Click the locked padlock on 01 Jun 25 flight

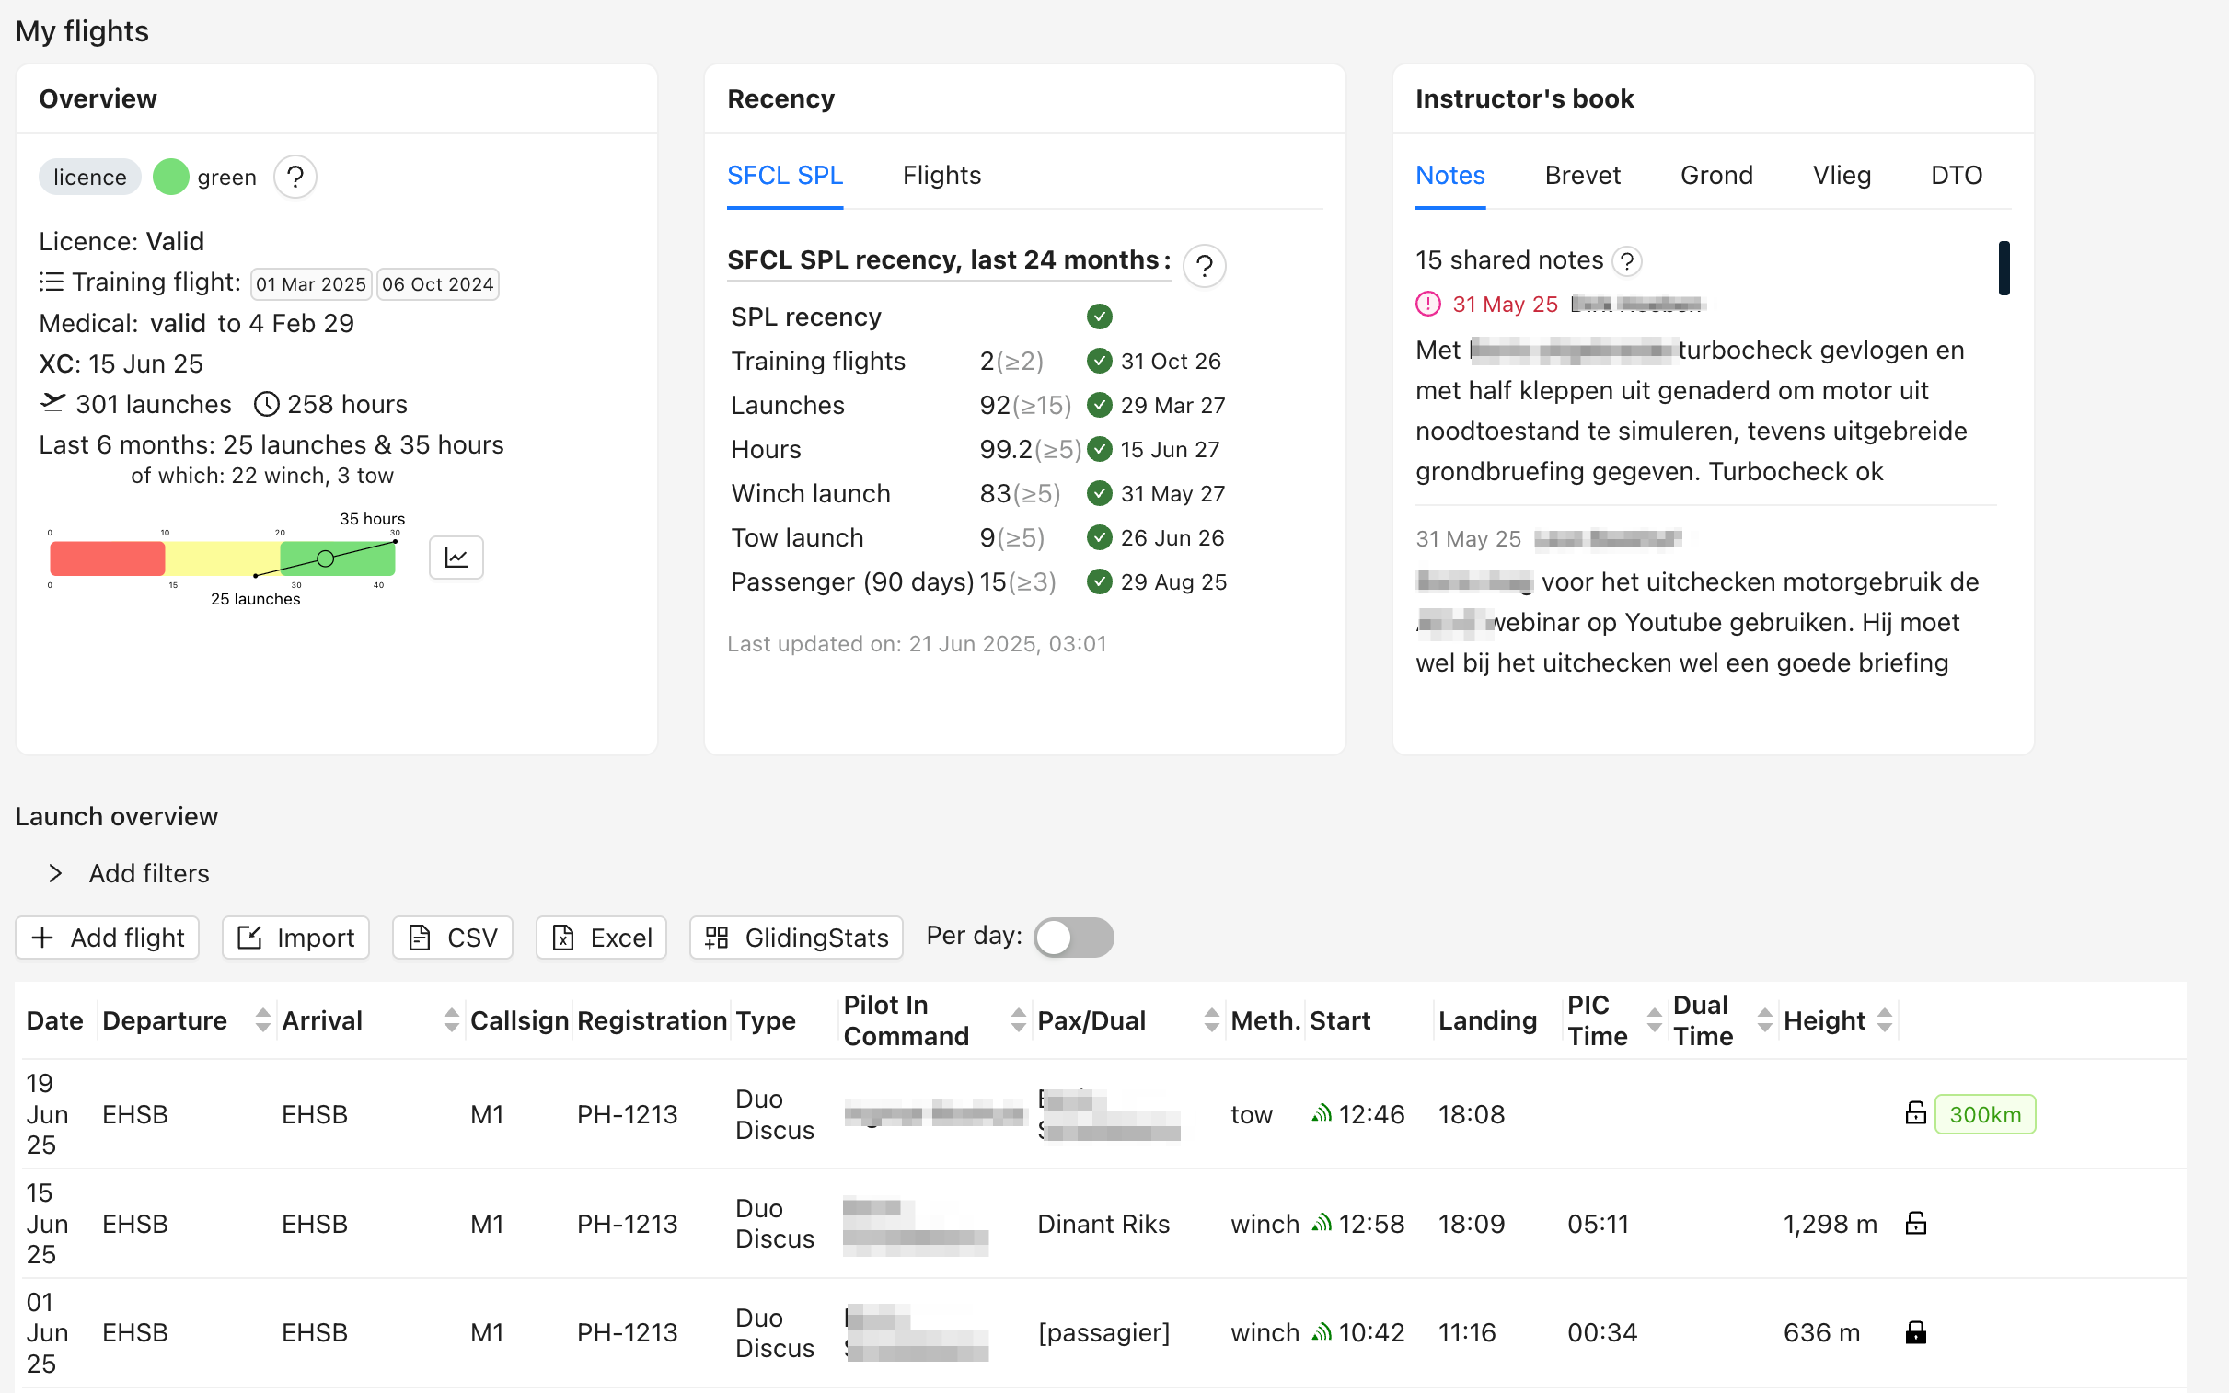click(1916, 1332)
